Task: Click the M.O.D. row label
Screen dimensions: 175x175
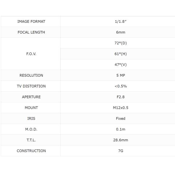Action: [x=31, y=129]
